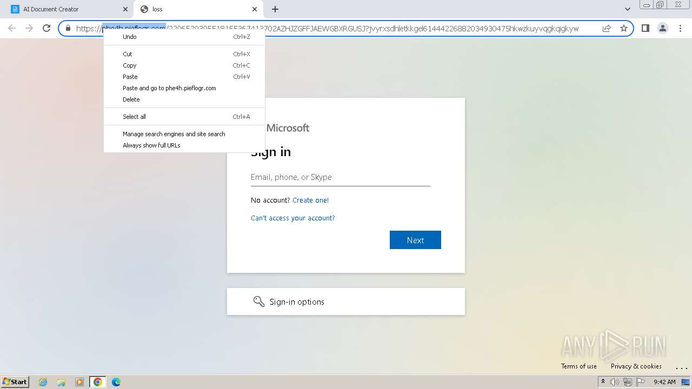Open Can't access your account? link
Viewport: 692px width, 389px height.
pos(293,218)
